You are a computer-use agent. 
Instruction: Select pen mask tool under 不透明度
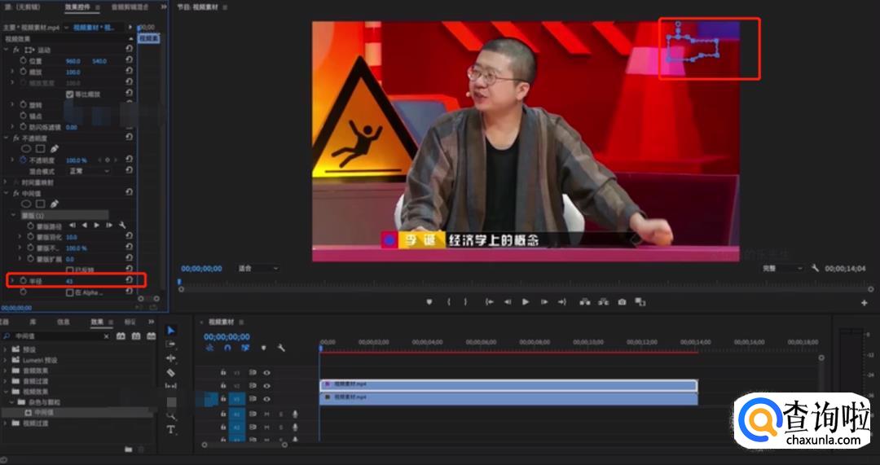point(55,149)
